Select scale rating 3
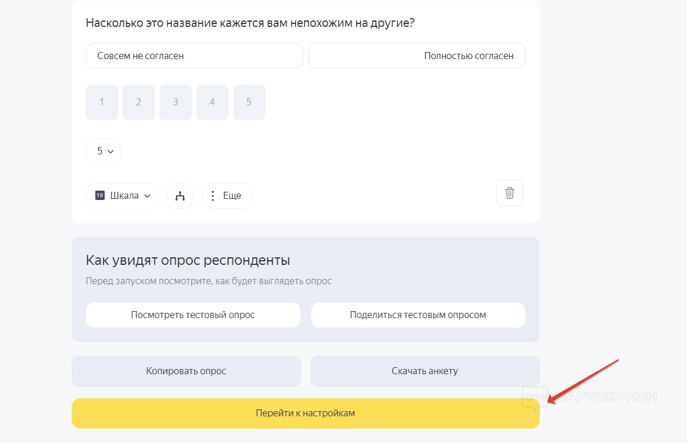 point(175,102)
